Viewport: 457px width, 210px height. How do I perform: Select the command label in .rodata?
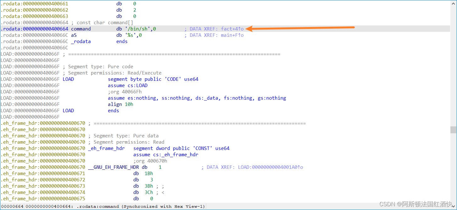coord(81,29)
